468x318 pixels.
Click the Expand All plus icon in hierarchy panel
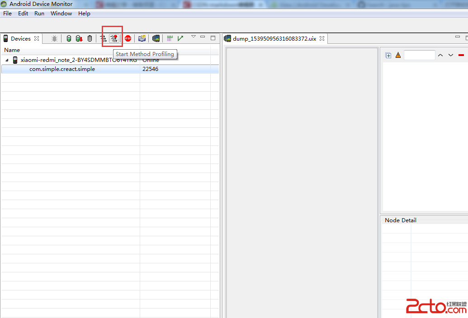pos(388,55)
